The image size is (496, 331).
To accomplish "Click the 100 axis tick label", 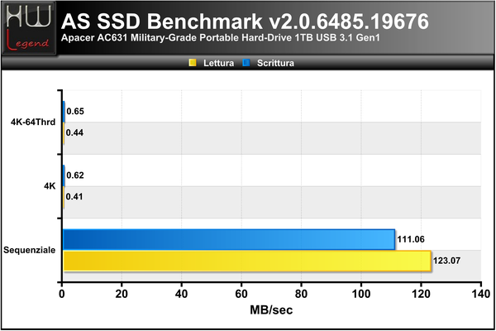I will tap(361, 294).
